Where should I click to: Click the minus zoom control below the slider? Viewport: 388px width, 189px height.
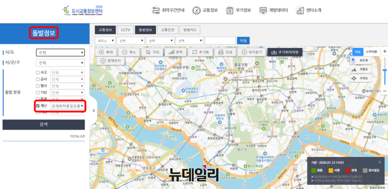385,91
